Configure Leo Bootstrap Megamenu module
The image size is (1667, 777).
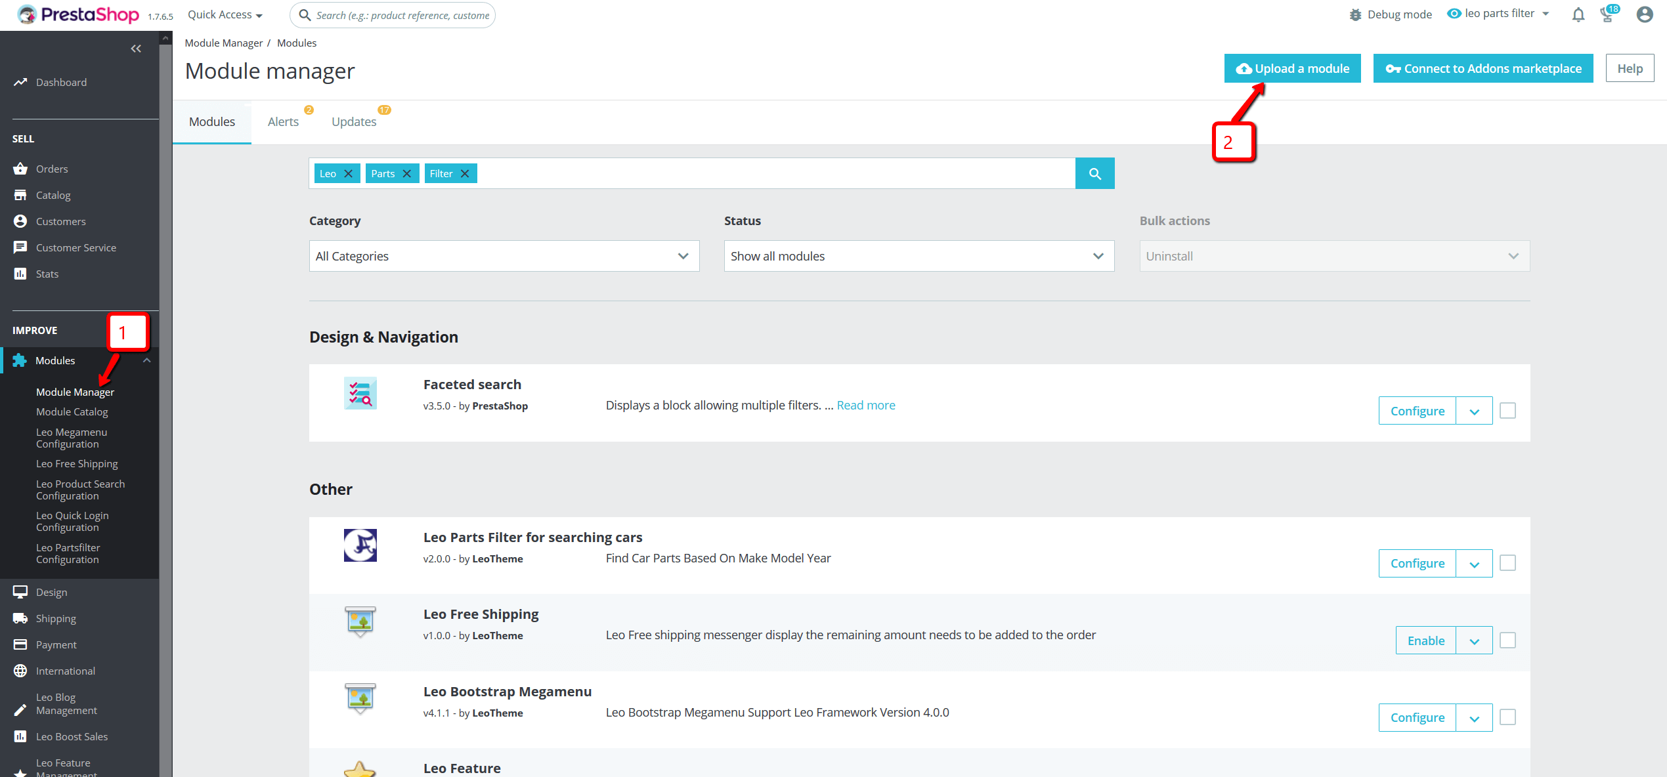tap(1418, 718)
